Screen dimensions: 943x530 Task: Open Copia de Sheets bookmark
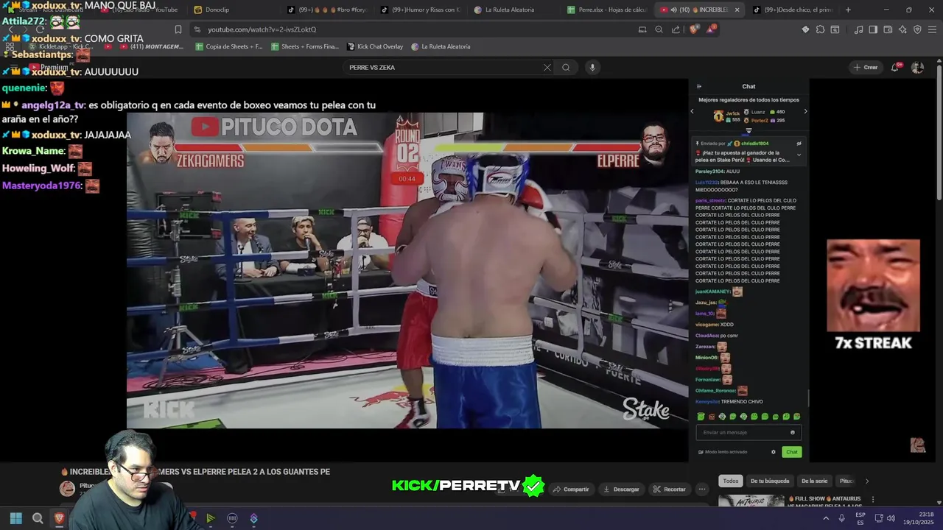point(229,46)
